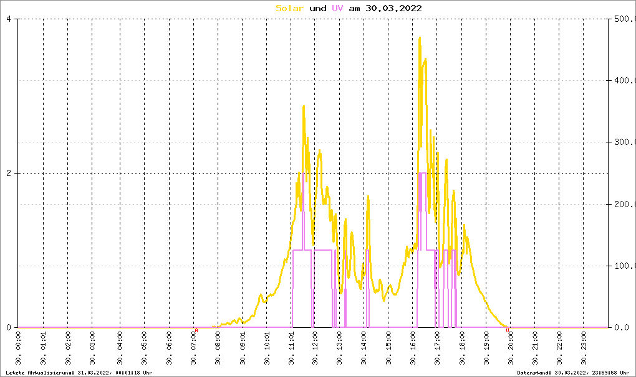The image size is (636, 377).
Task: Click the red sunrise marker near 07:00
Action: click(196, 330)
